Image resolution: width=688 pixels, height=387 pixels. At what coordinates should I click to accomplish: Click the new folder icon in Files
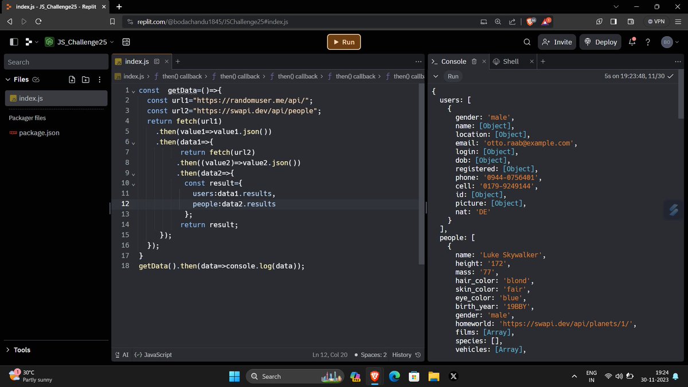tap(85, 79)
